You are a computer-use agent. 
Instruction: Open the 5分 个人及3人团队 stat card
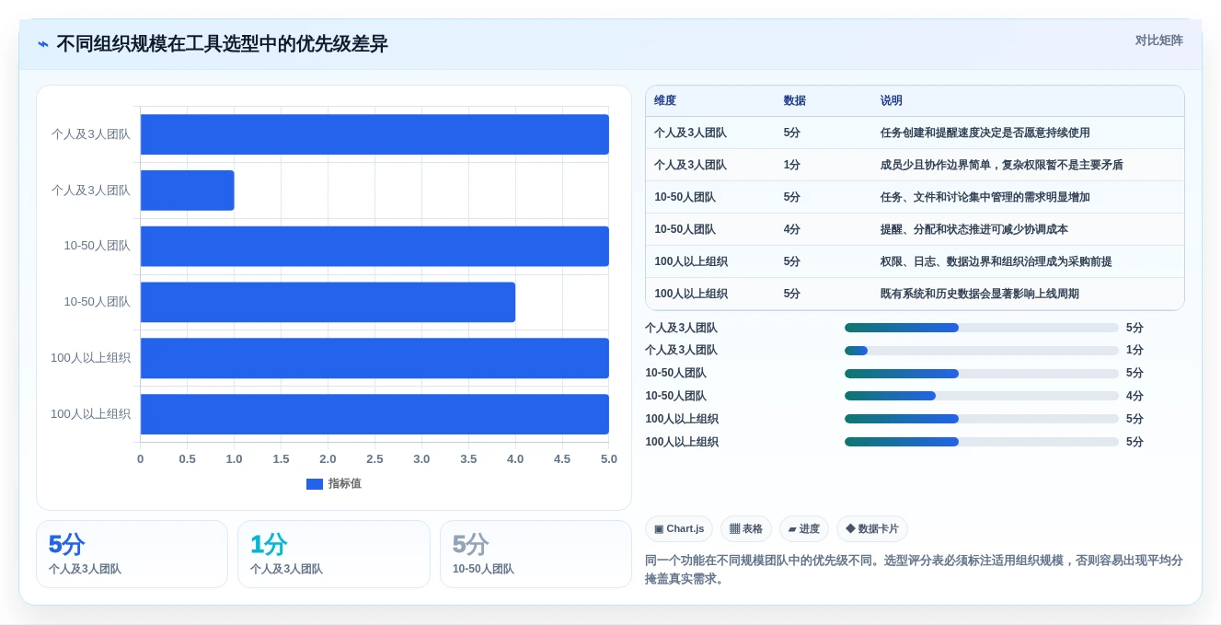[132, 554]
